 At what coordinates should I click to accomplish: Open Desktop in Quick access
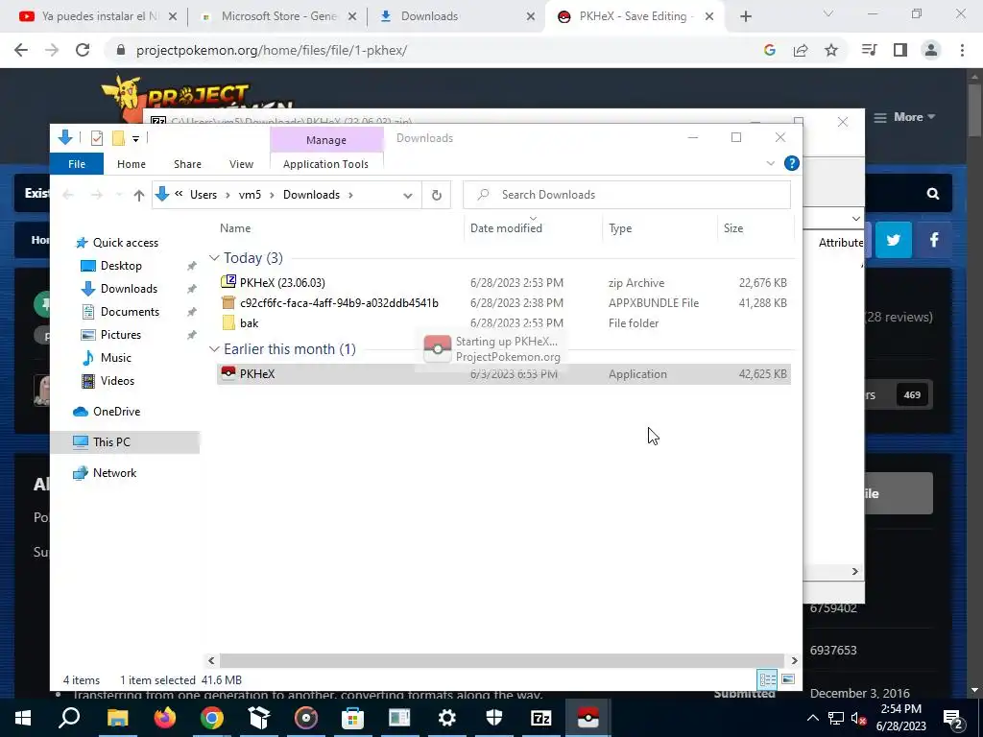[x=121, y=266]
